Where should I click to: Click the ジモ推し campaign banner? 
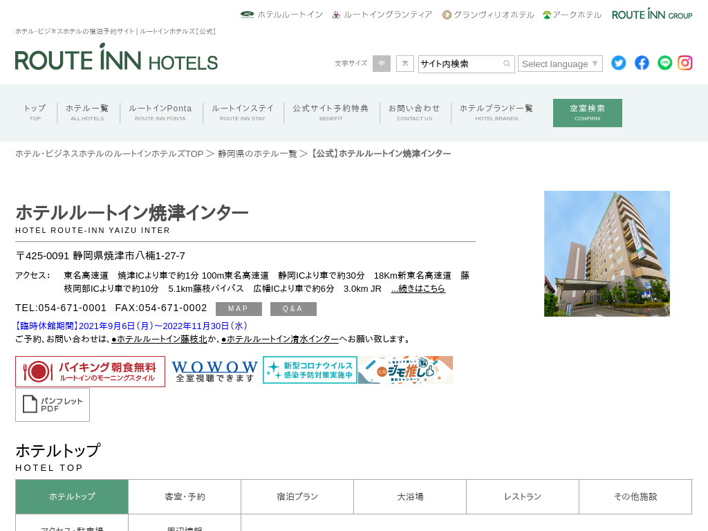coord(405,370)
